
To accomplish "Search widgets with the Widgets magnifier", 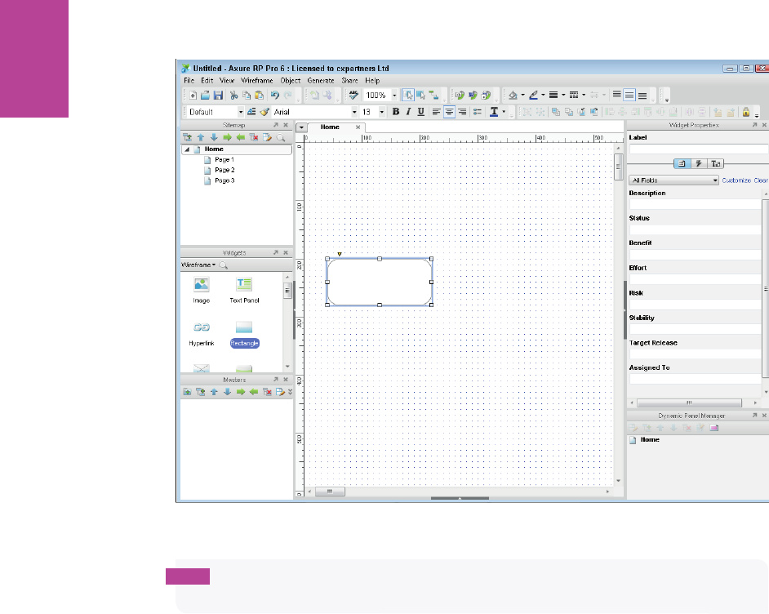I will point(223,265).
